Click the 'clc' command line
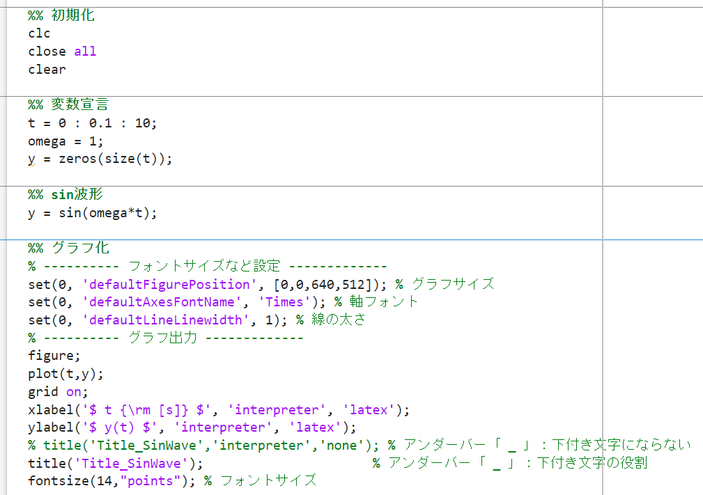The height and width of the screenshot is (495, 703). point(39,33)
